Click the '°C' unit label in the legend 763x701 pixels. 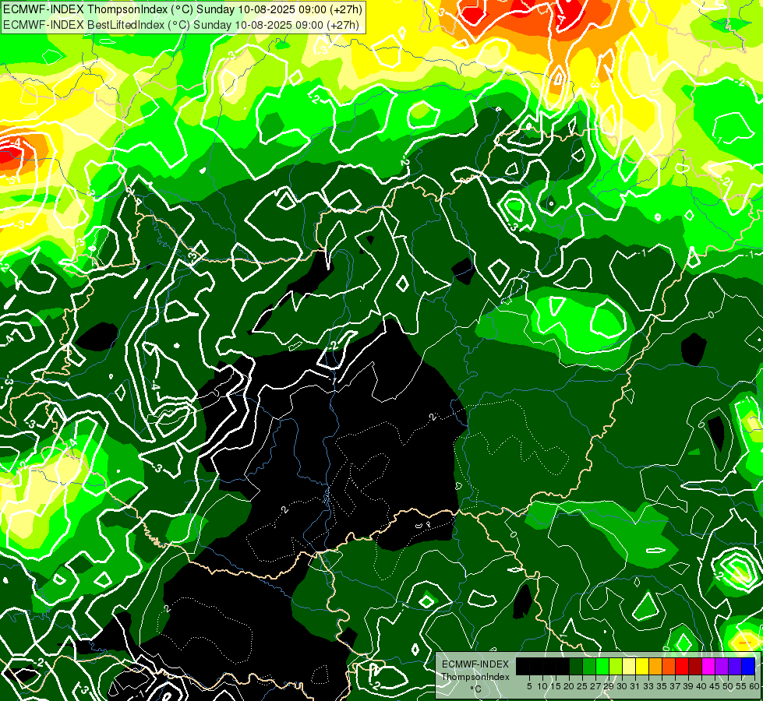tap(476, 689)
